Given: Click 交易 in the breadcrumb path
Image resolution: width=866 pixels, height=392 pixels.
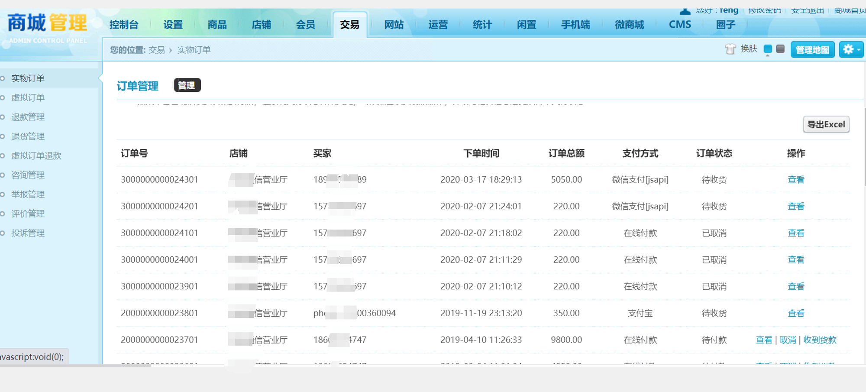Looking at the screenshot, I should [x=156, y=50].
